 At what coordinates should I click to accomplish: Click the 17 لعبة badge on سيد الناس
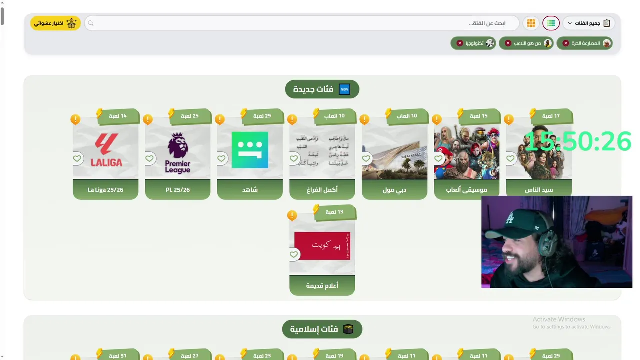(551, 116)
